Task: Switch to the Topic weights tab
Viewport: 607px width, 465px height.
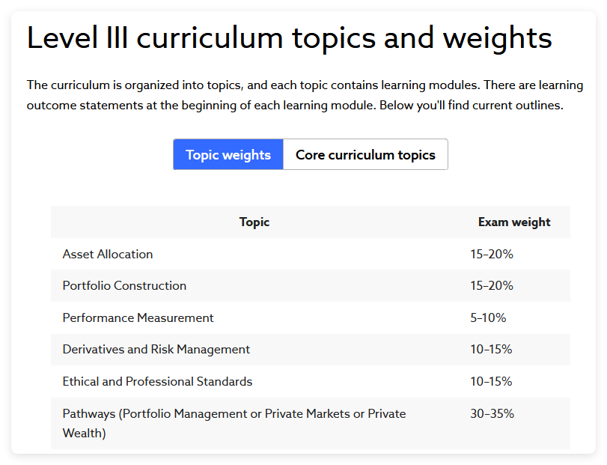Action: (x=228, y=154)
